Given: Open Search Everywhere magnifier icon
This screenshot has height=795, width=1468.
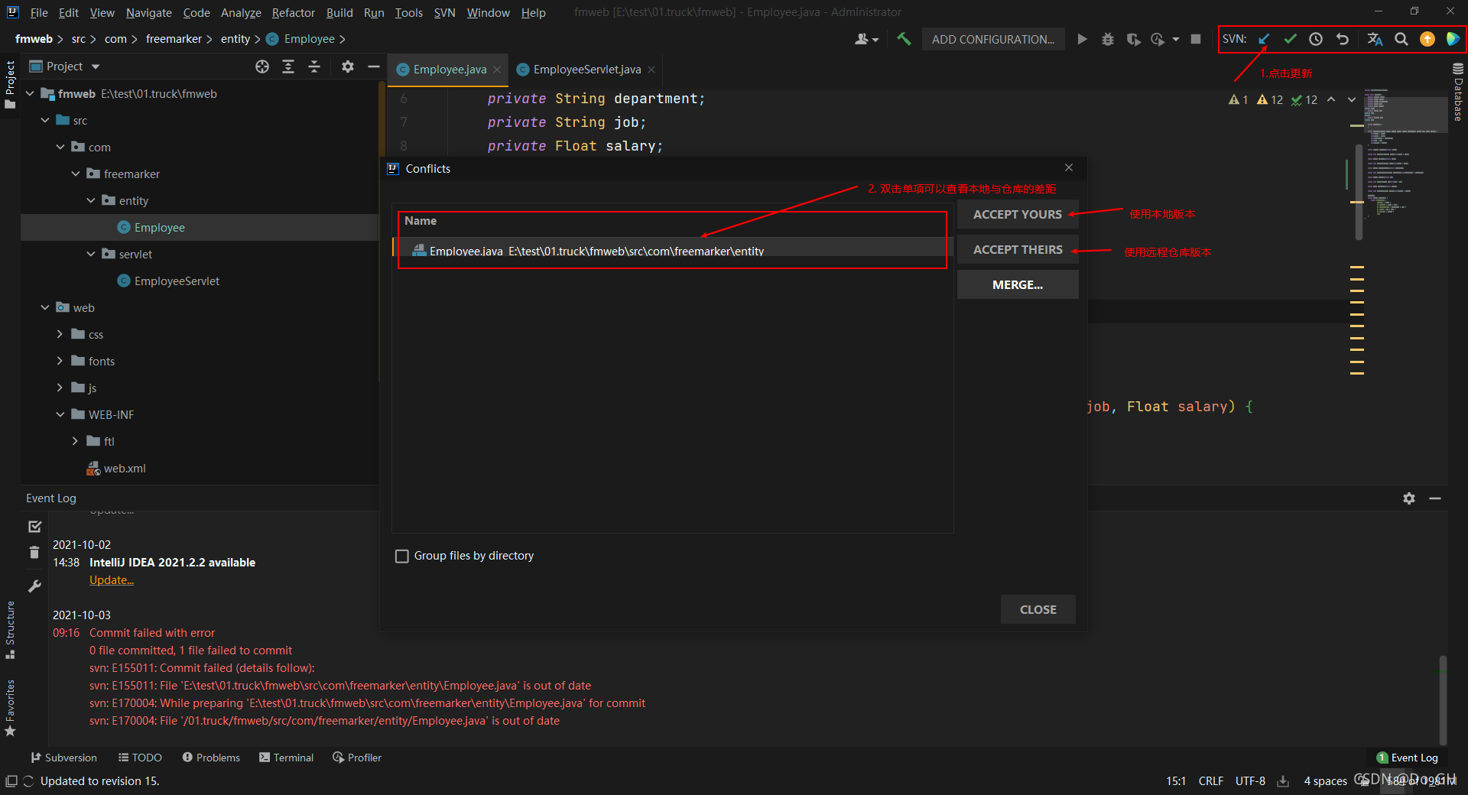Looking at the screenshot, I should tap(1401, 39).
